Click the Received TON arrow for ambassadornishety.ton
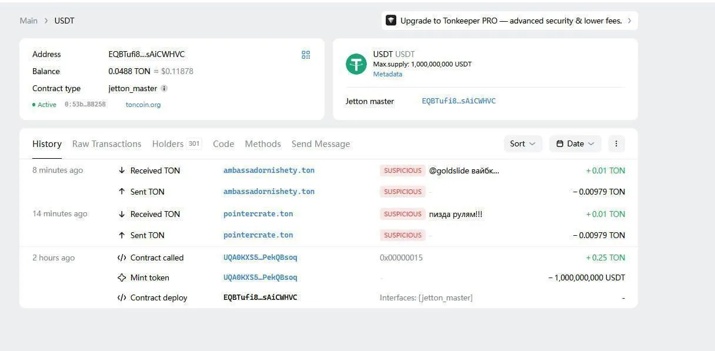 (x=122, y=171)
